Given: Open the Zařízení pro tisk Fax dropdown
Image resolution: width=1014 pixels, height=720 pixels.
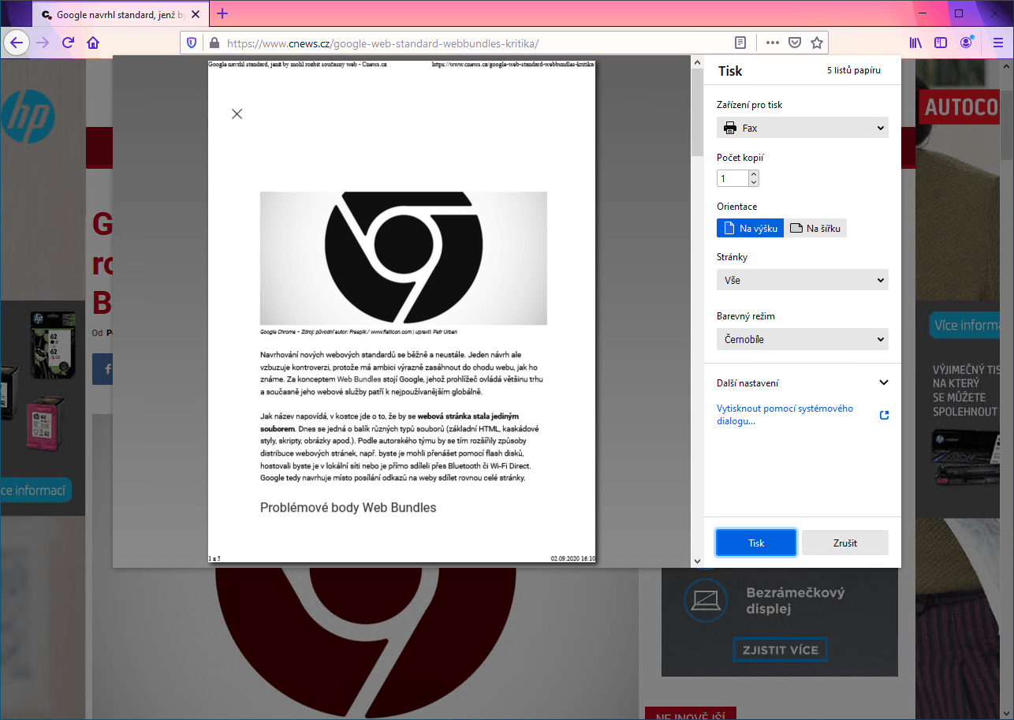Looking at the screenshot, I should (802, 128).
